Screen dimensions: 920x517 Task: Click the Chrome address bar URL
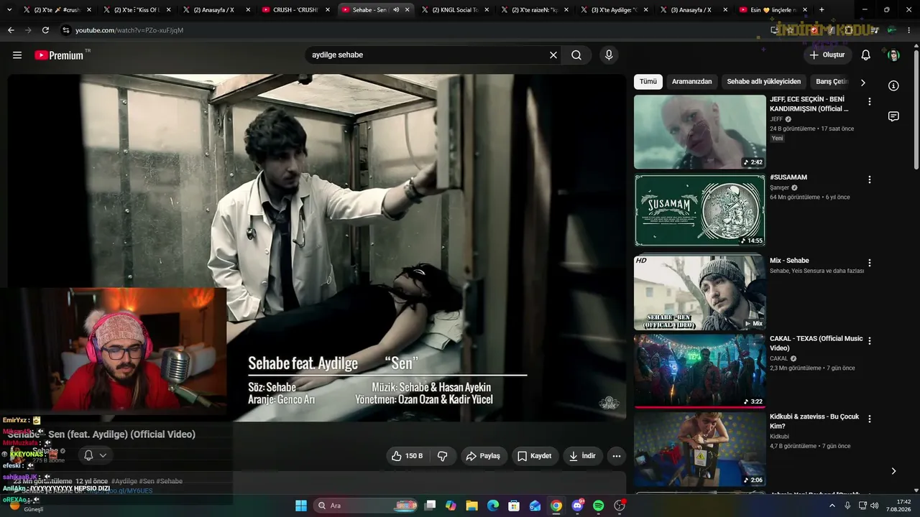pos(129,30)
